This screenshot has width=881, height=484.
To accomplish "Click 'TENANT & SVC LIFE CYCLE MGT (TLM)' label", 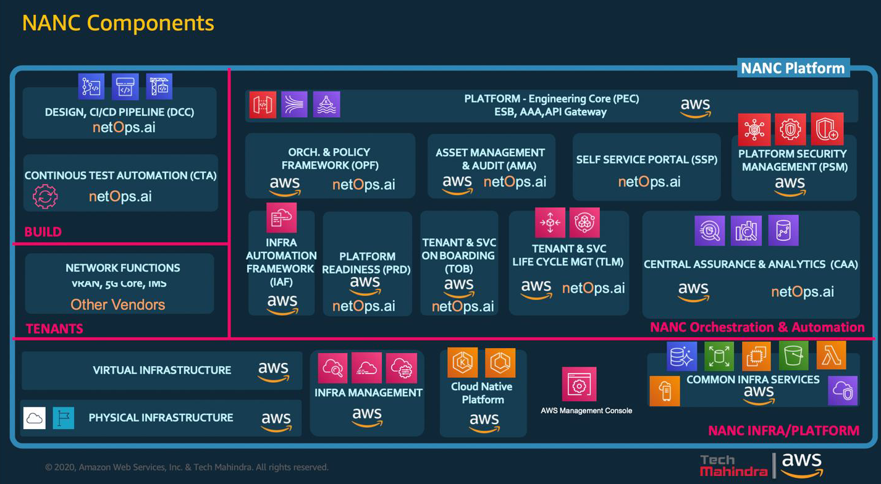I will coord(568,256).
